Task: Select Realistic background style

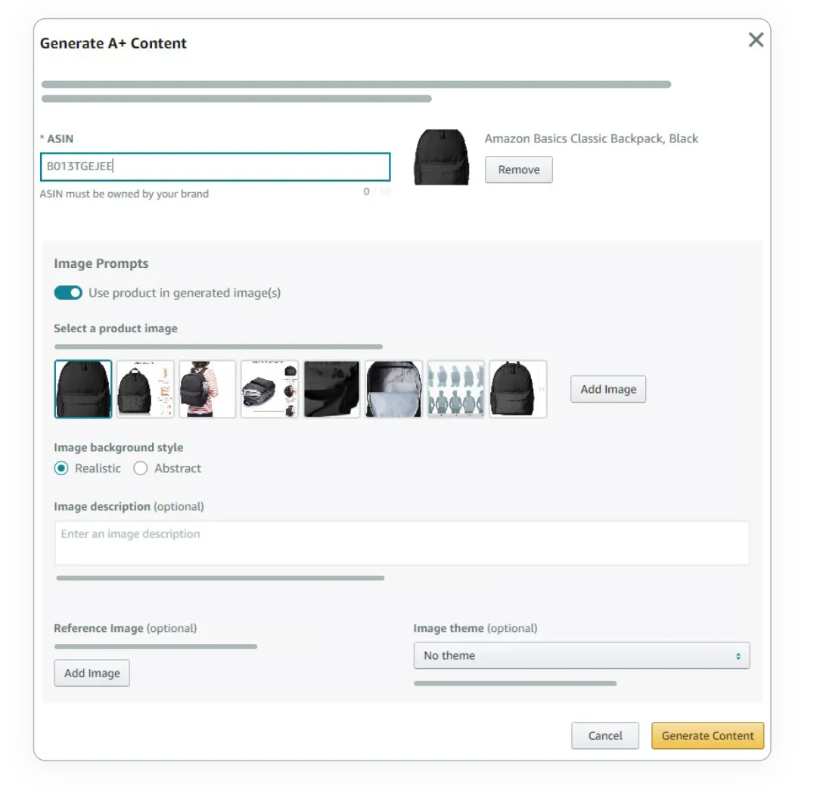Action: tap(61, 468)
